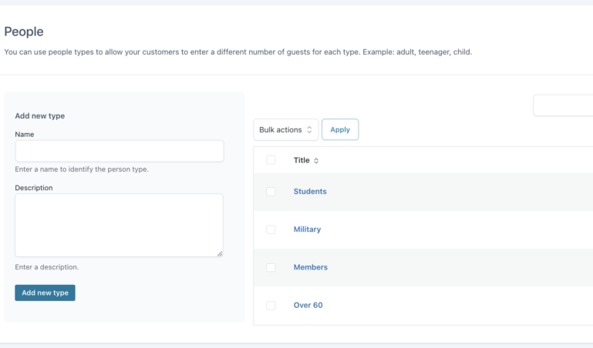The image size is (593, 348).
Task: Click the sort arrows icon beside Title
Action: [x=316, y=161]
